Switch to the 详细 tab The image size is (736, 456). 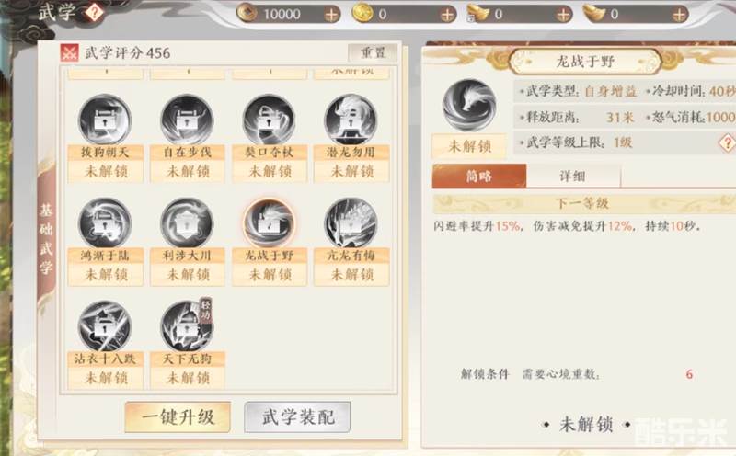click(x=573, y=177)
